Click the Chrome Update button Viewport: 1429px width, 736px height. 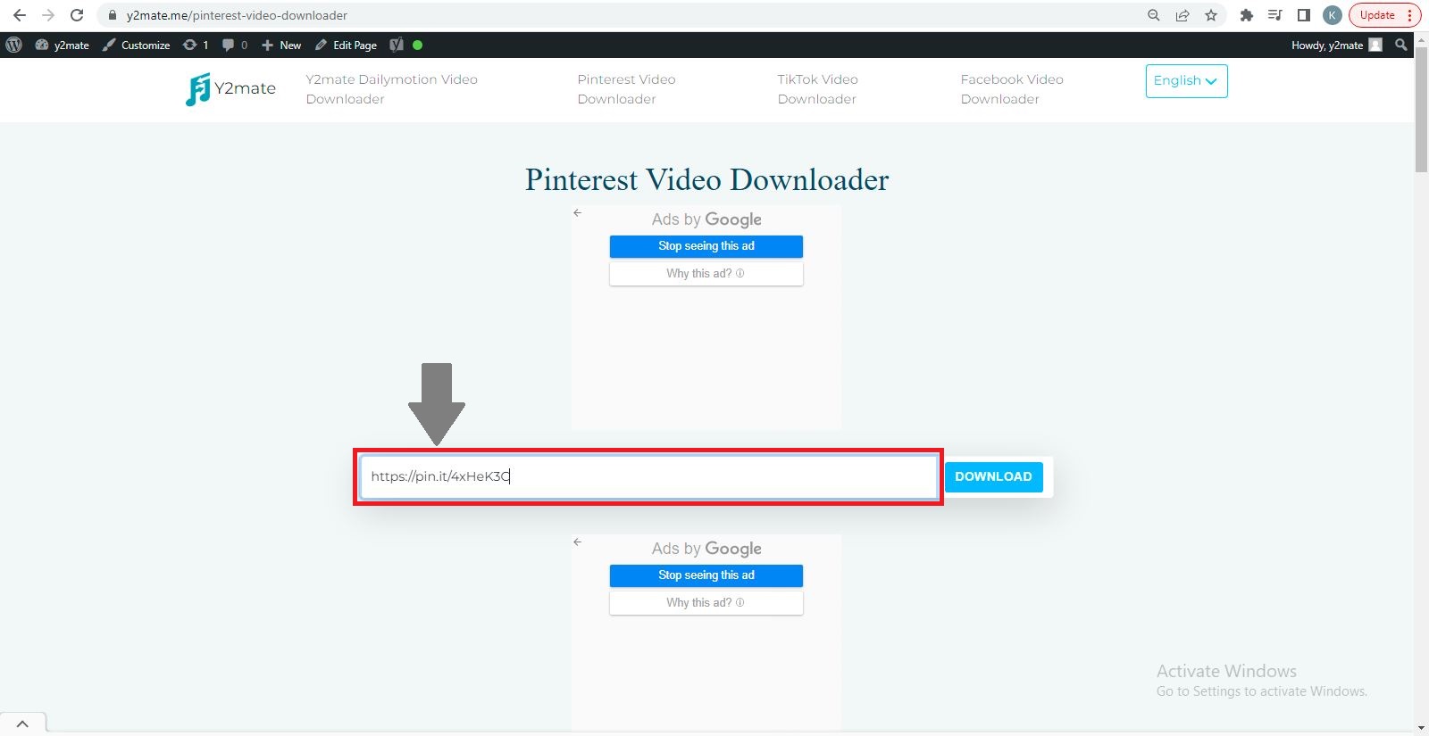coord(1384,15)
